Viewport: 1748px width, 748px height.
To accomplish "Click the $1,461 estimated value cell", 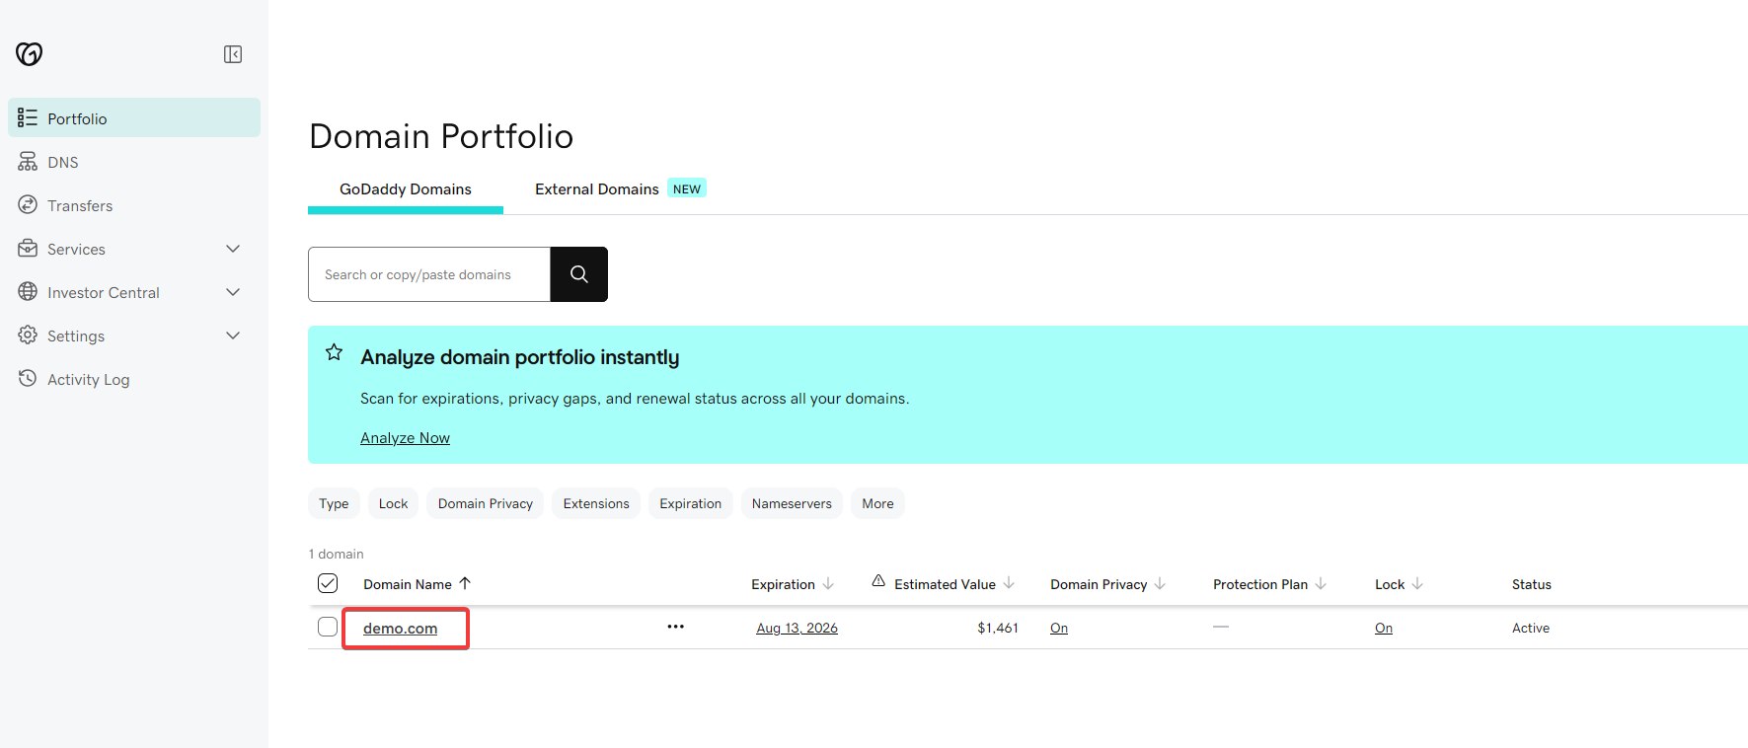I will (x=998, y=628).
